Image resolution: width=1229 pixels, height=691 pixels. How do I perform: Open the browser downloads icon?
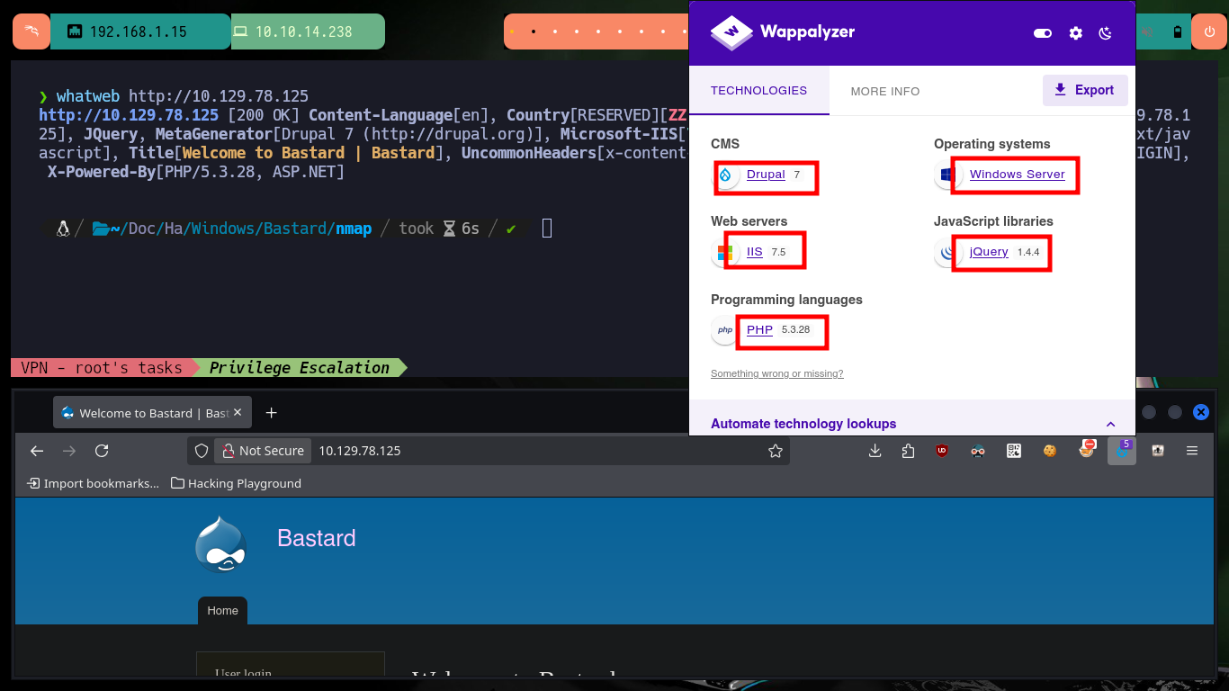875,451
